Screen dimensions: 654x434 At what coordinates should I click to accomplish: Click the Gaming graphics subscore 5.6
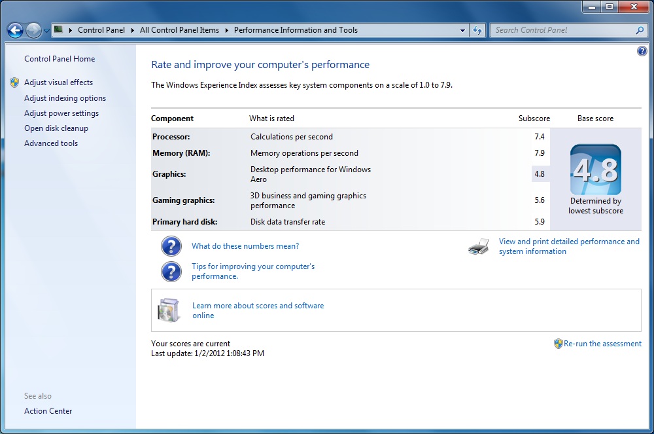[540, 200]
